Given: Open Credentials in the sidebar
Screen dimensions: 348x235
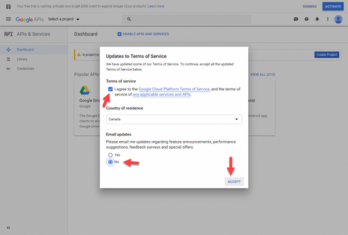Looking at the screenshot, I should coord(25,68).
